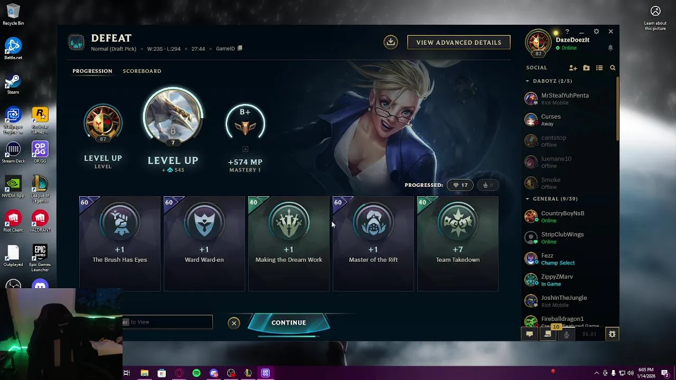Image resolution: width=676 pixels, height=380 pixels.
Task: Open the chat bubble icon in social panel
Action: pyautogui.click(x=529, y=334)
